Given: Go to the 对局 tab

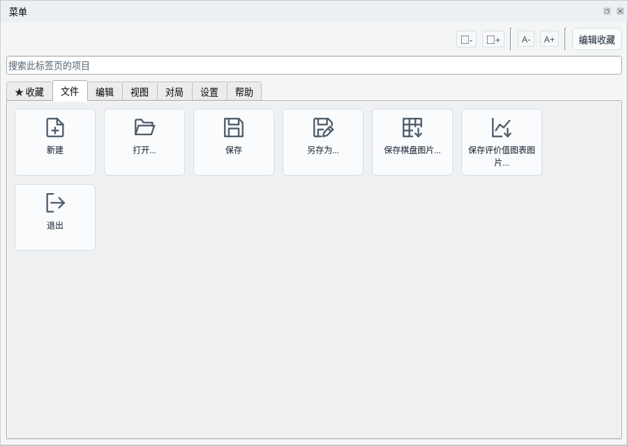Looking at the screenshot, I should 174,91.
